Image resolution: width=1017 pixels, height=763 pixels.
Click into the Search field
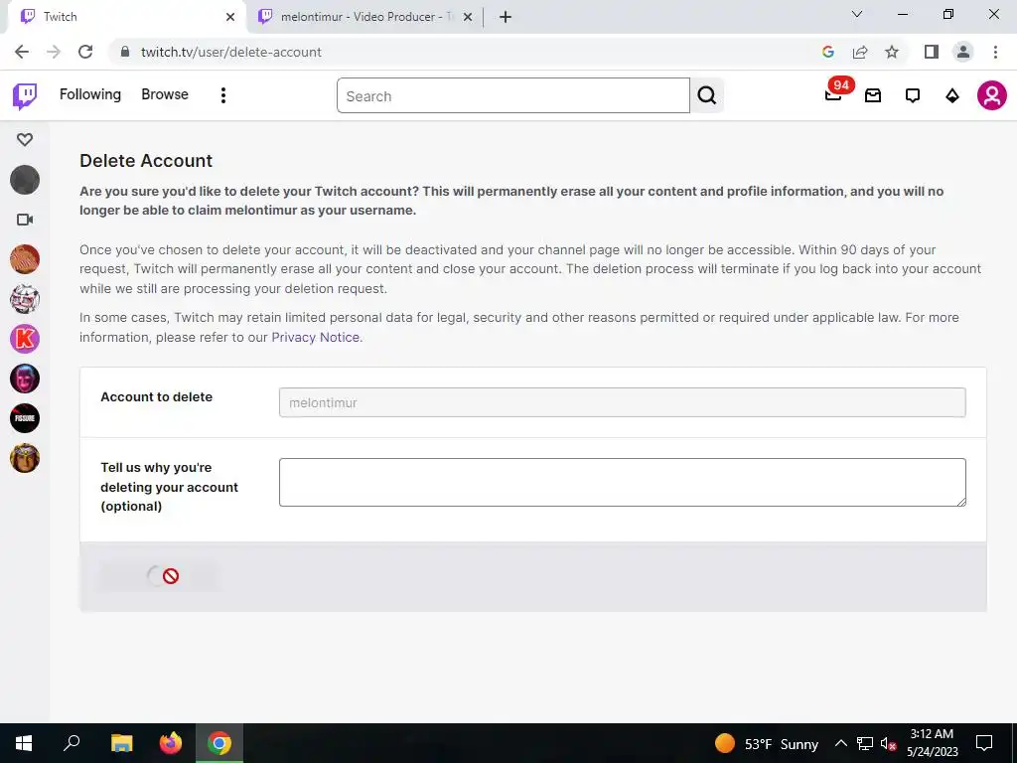(x=513, y=96)
